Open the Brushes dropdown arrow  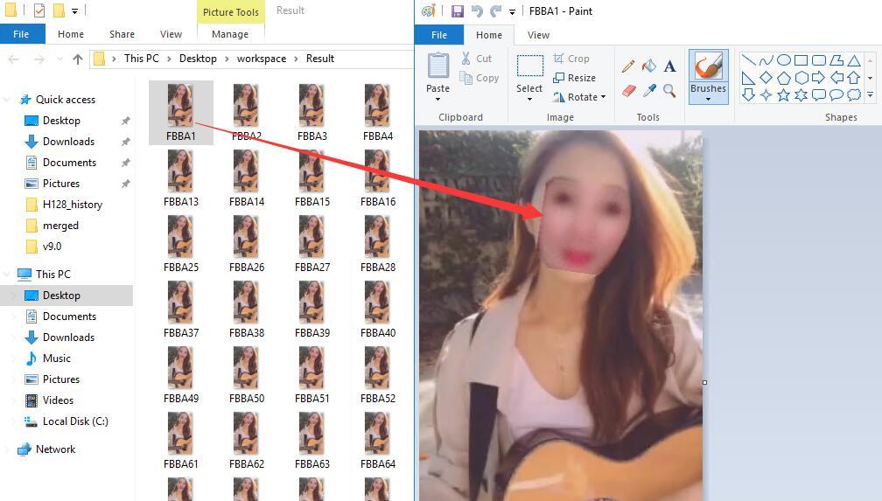(708, 100)
